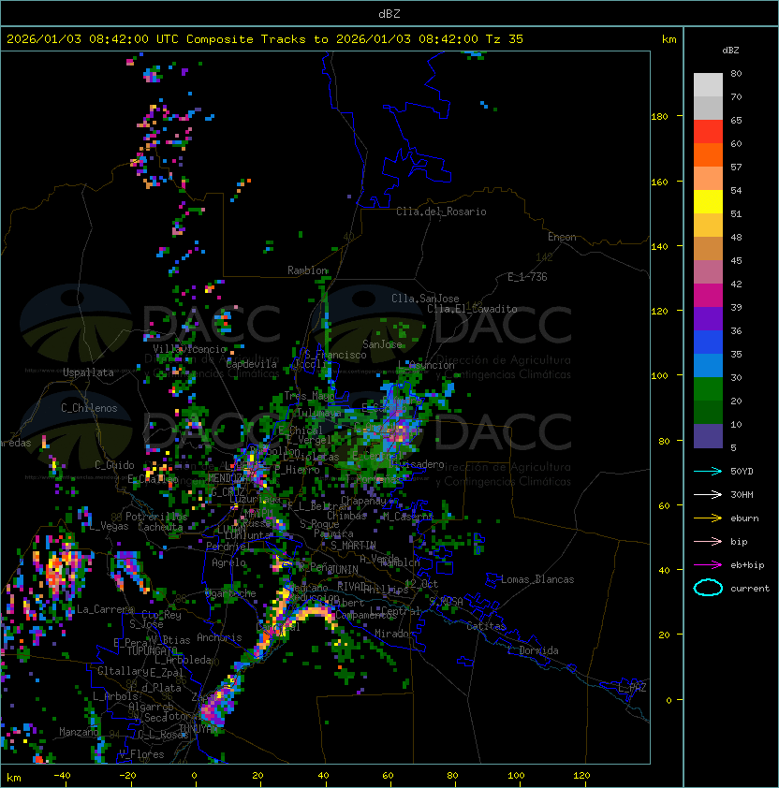Click the pink bip arrow icon

(x=708, y=541)
